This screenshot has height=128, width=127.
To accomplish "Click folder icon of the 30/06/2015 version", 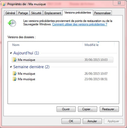I will click(x=15, y=60).
